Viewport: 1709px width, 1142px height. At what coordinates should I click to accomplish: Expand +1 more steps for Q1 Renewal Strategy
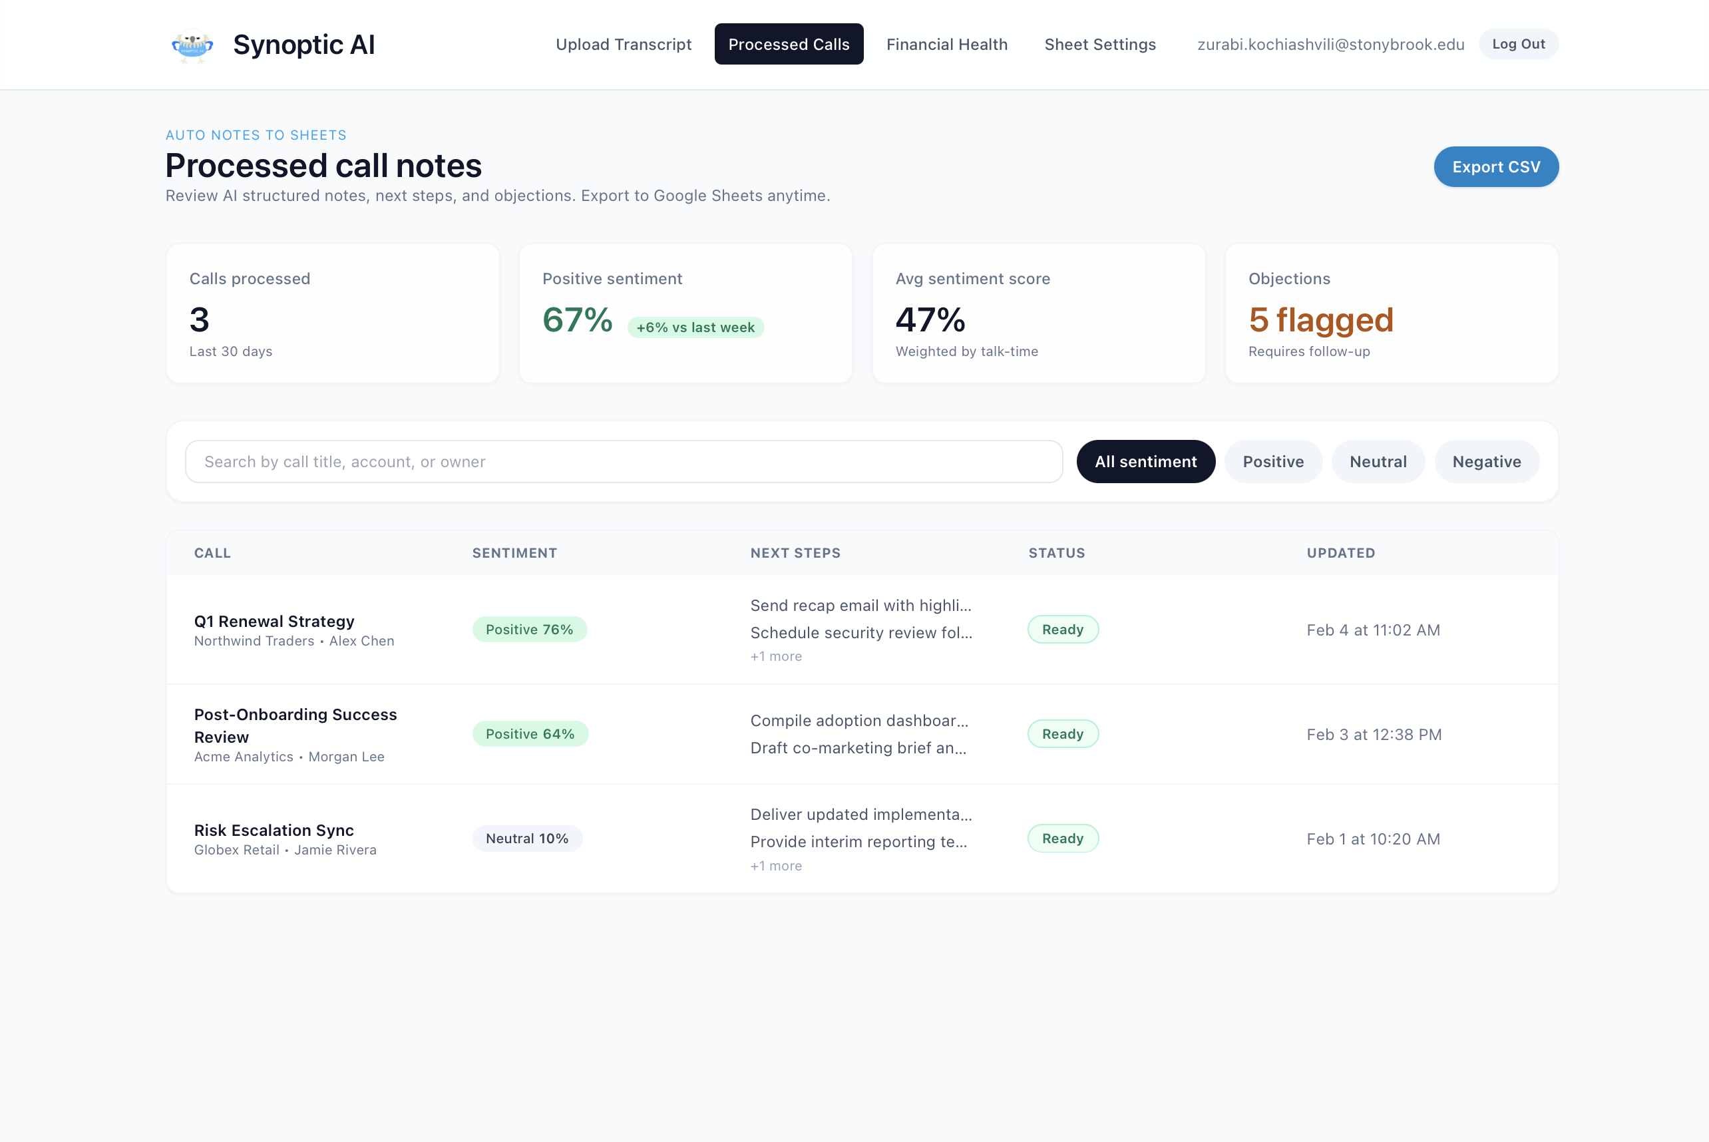click(775, 656)
